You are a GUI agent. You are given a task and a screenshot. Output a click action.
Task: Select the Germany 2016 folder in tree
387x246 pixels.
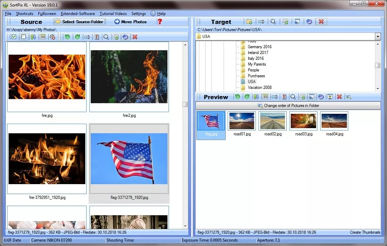[259, 47]
